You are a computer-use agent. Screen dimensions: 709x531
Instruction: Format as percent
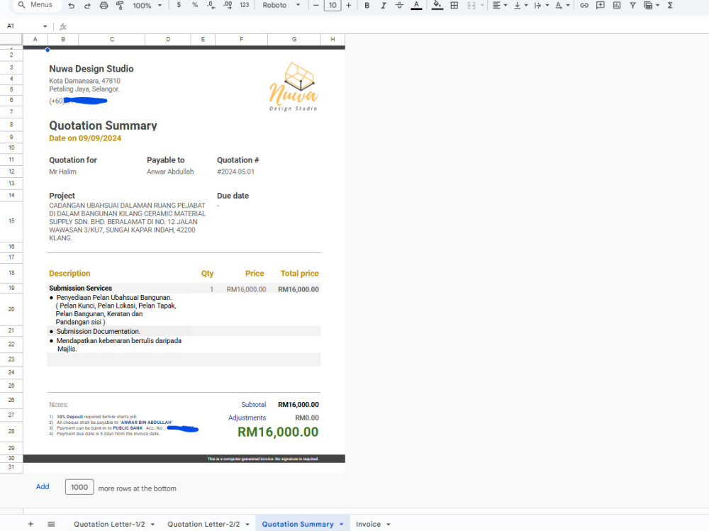[x=195, y=5]
